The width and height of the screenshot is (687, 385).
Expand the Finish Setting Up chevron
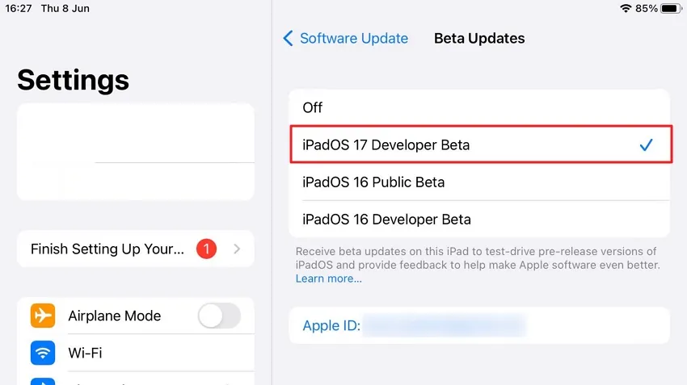(x=237, y=249)
